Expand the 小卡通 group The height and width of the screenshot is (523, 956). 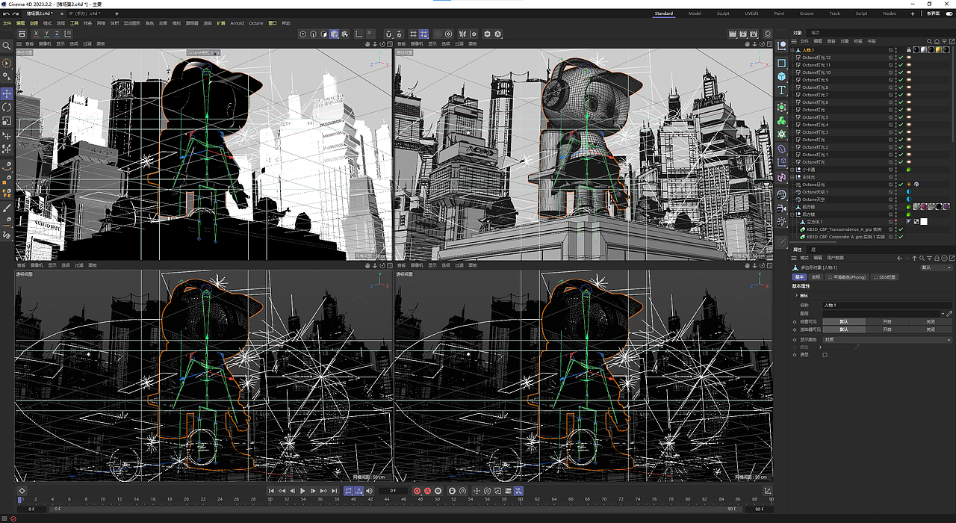792,170
